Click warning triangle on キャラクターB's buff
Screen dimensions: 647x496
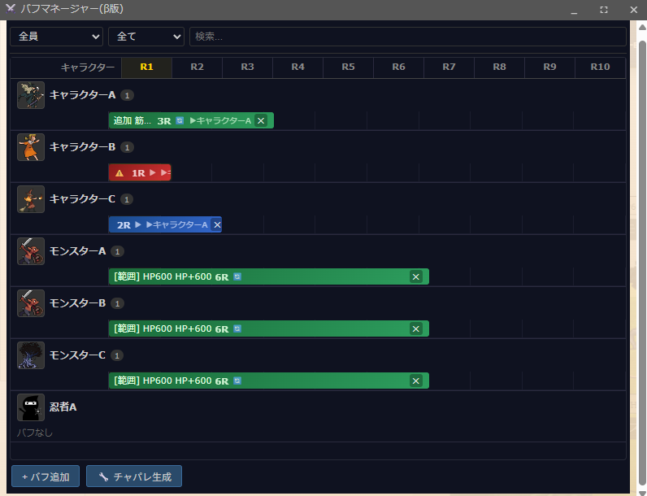[119, 173]
